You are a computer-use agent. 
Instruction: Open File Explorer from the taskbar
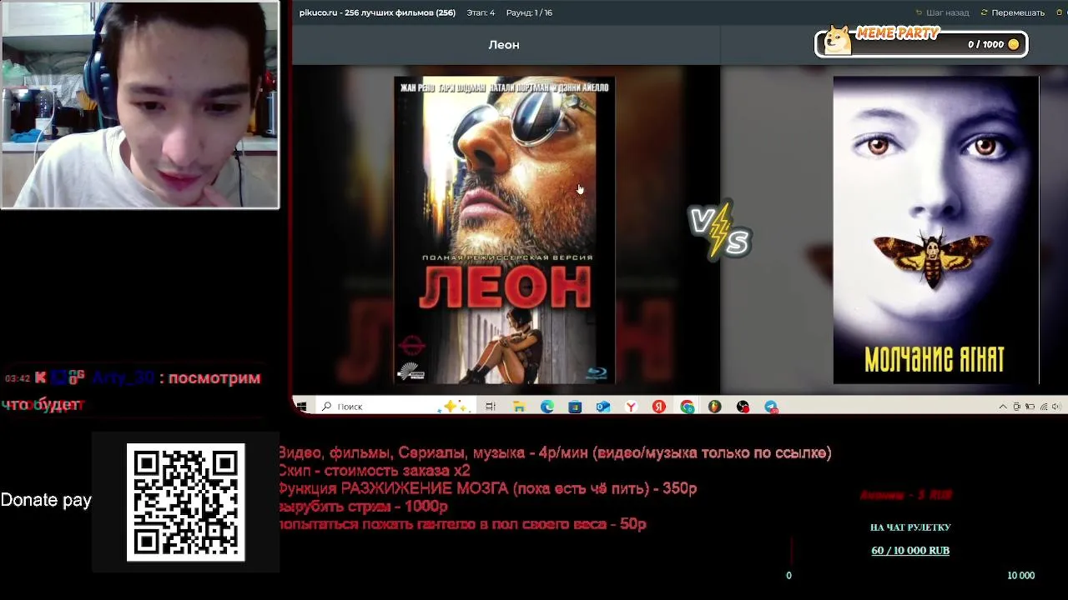519,407
